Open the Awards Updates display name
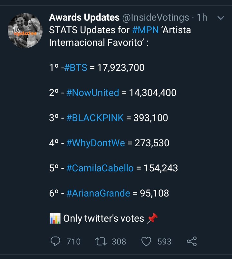Image resolution: width=232 pixels, height=259 pixels. (x=84, y=18)
